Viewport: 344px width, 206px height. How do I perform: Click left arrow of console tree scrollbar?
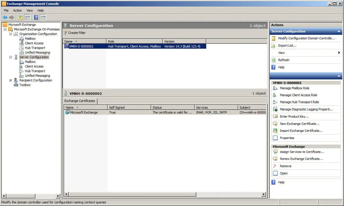coord(4,196)
